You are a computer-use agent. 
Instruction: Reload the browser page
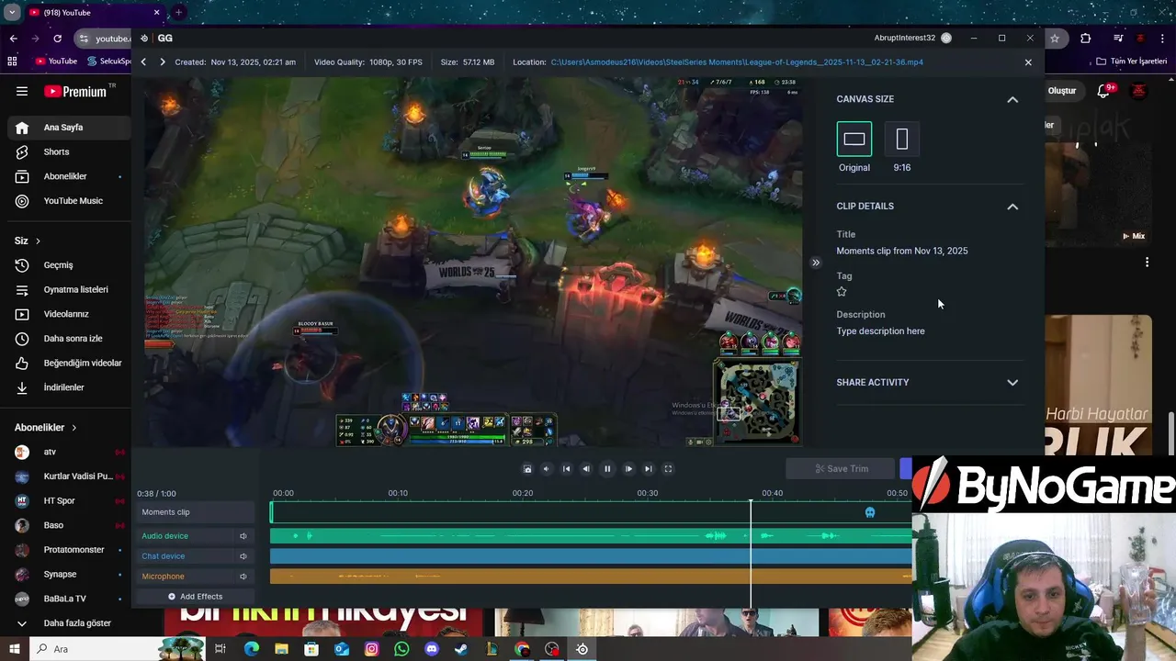pos(57,39)
